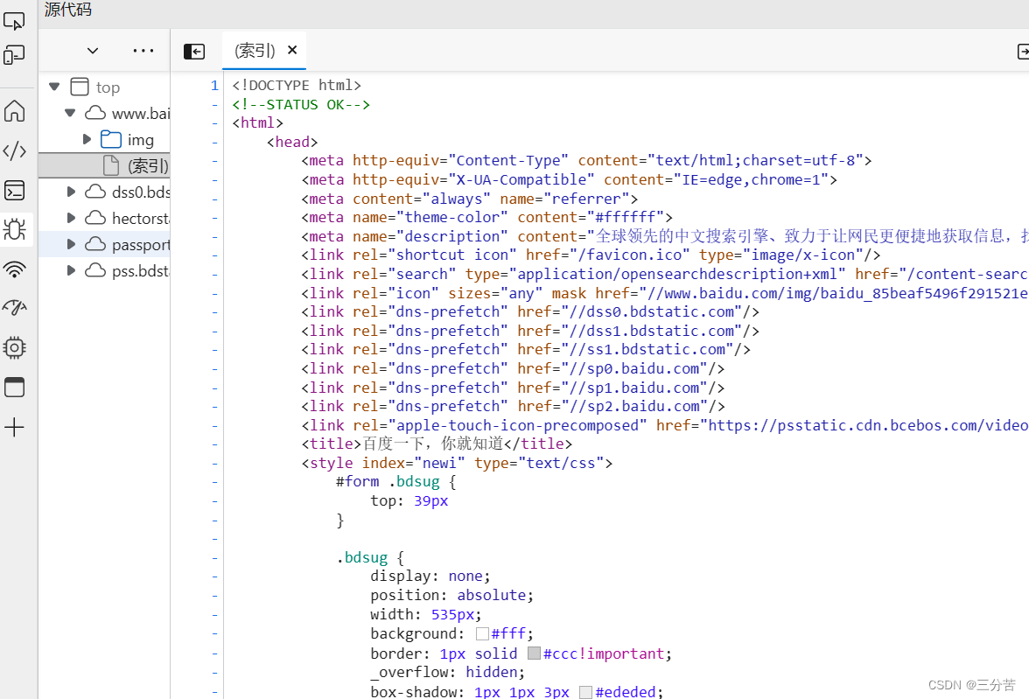Hide the navigator sidebar icon
This screenshot has width=1029, height=699.
click(194, 52)
